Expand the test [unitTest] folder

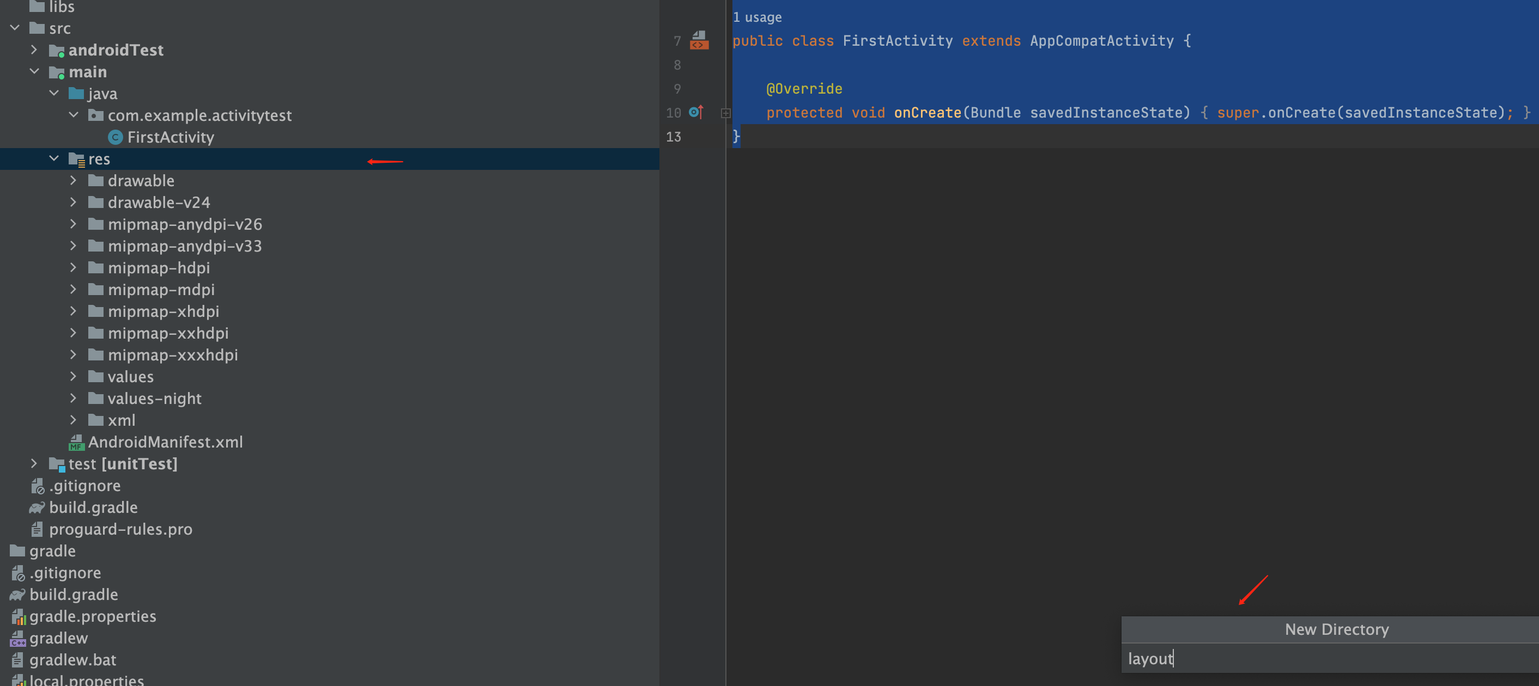34,464
